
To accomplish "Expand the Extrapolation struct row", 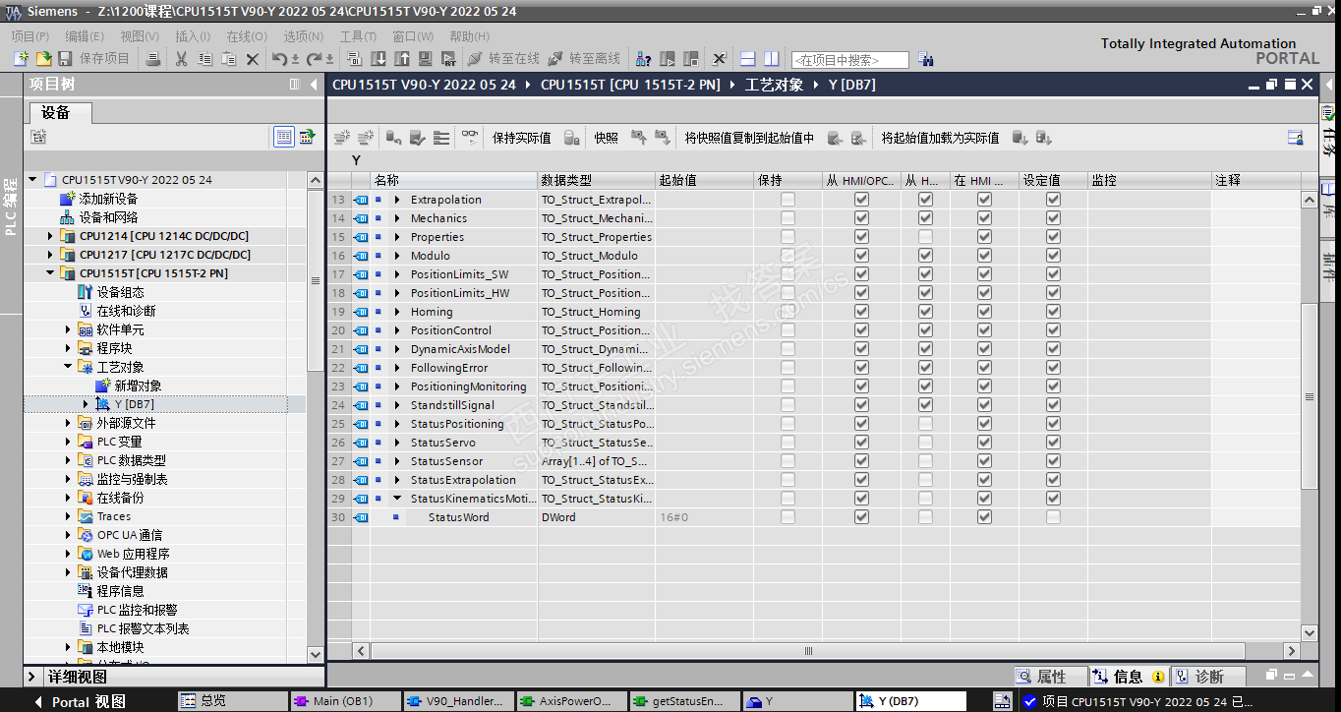I will [397, 200].
